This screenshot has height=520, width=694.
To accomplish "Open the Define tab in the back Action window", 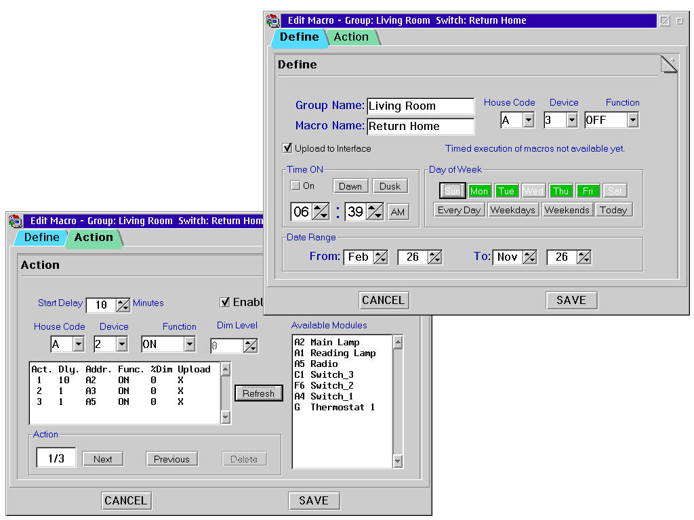I will [x=41, y=238].
